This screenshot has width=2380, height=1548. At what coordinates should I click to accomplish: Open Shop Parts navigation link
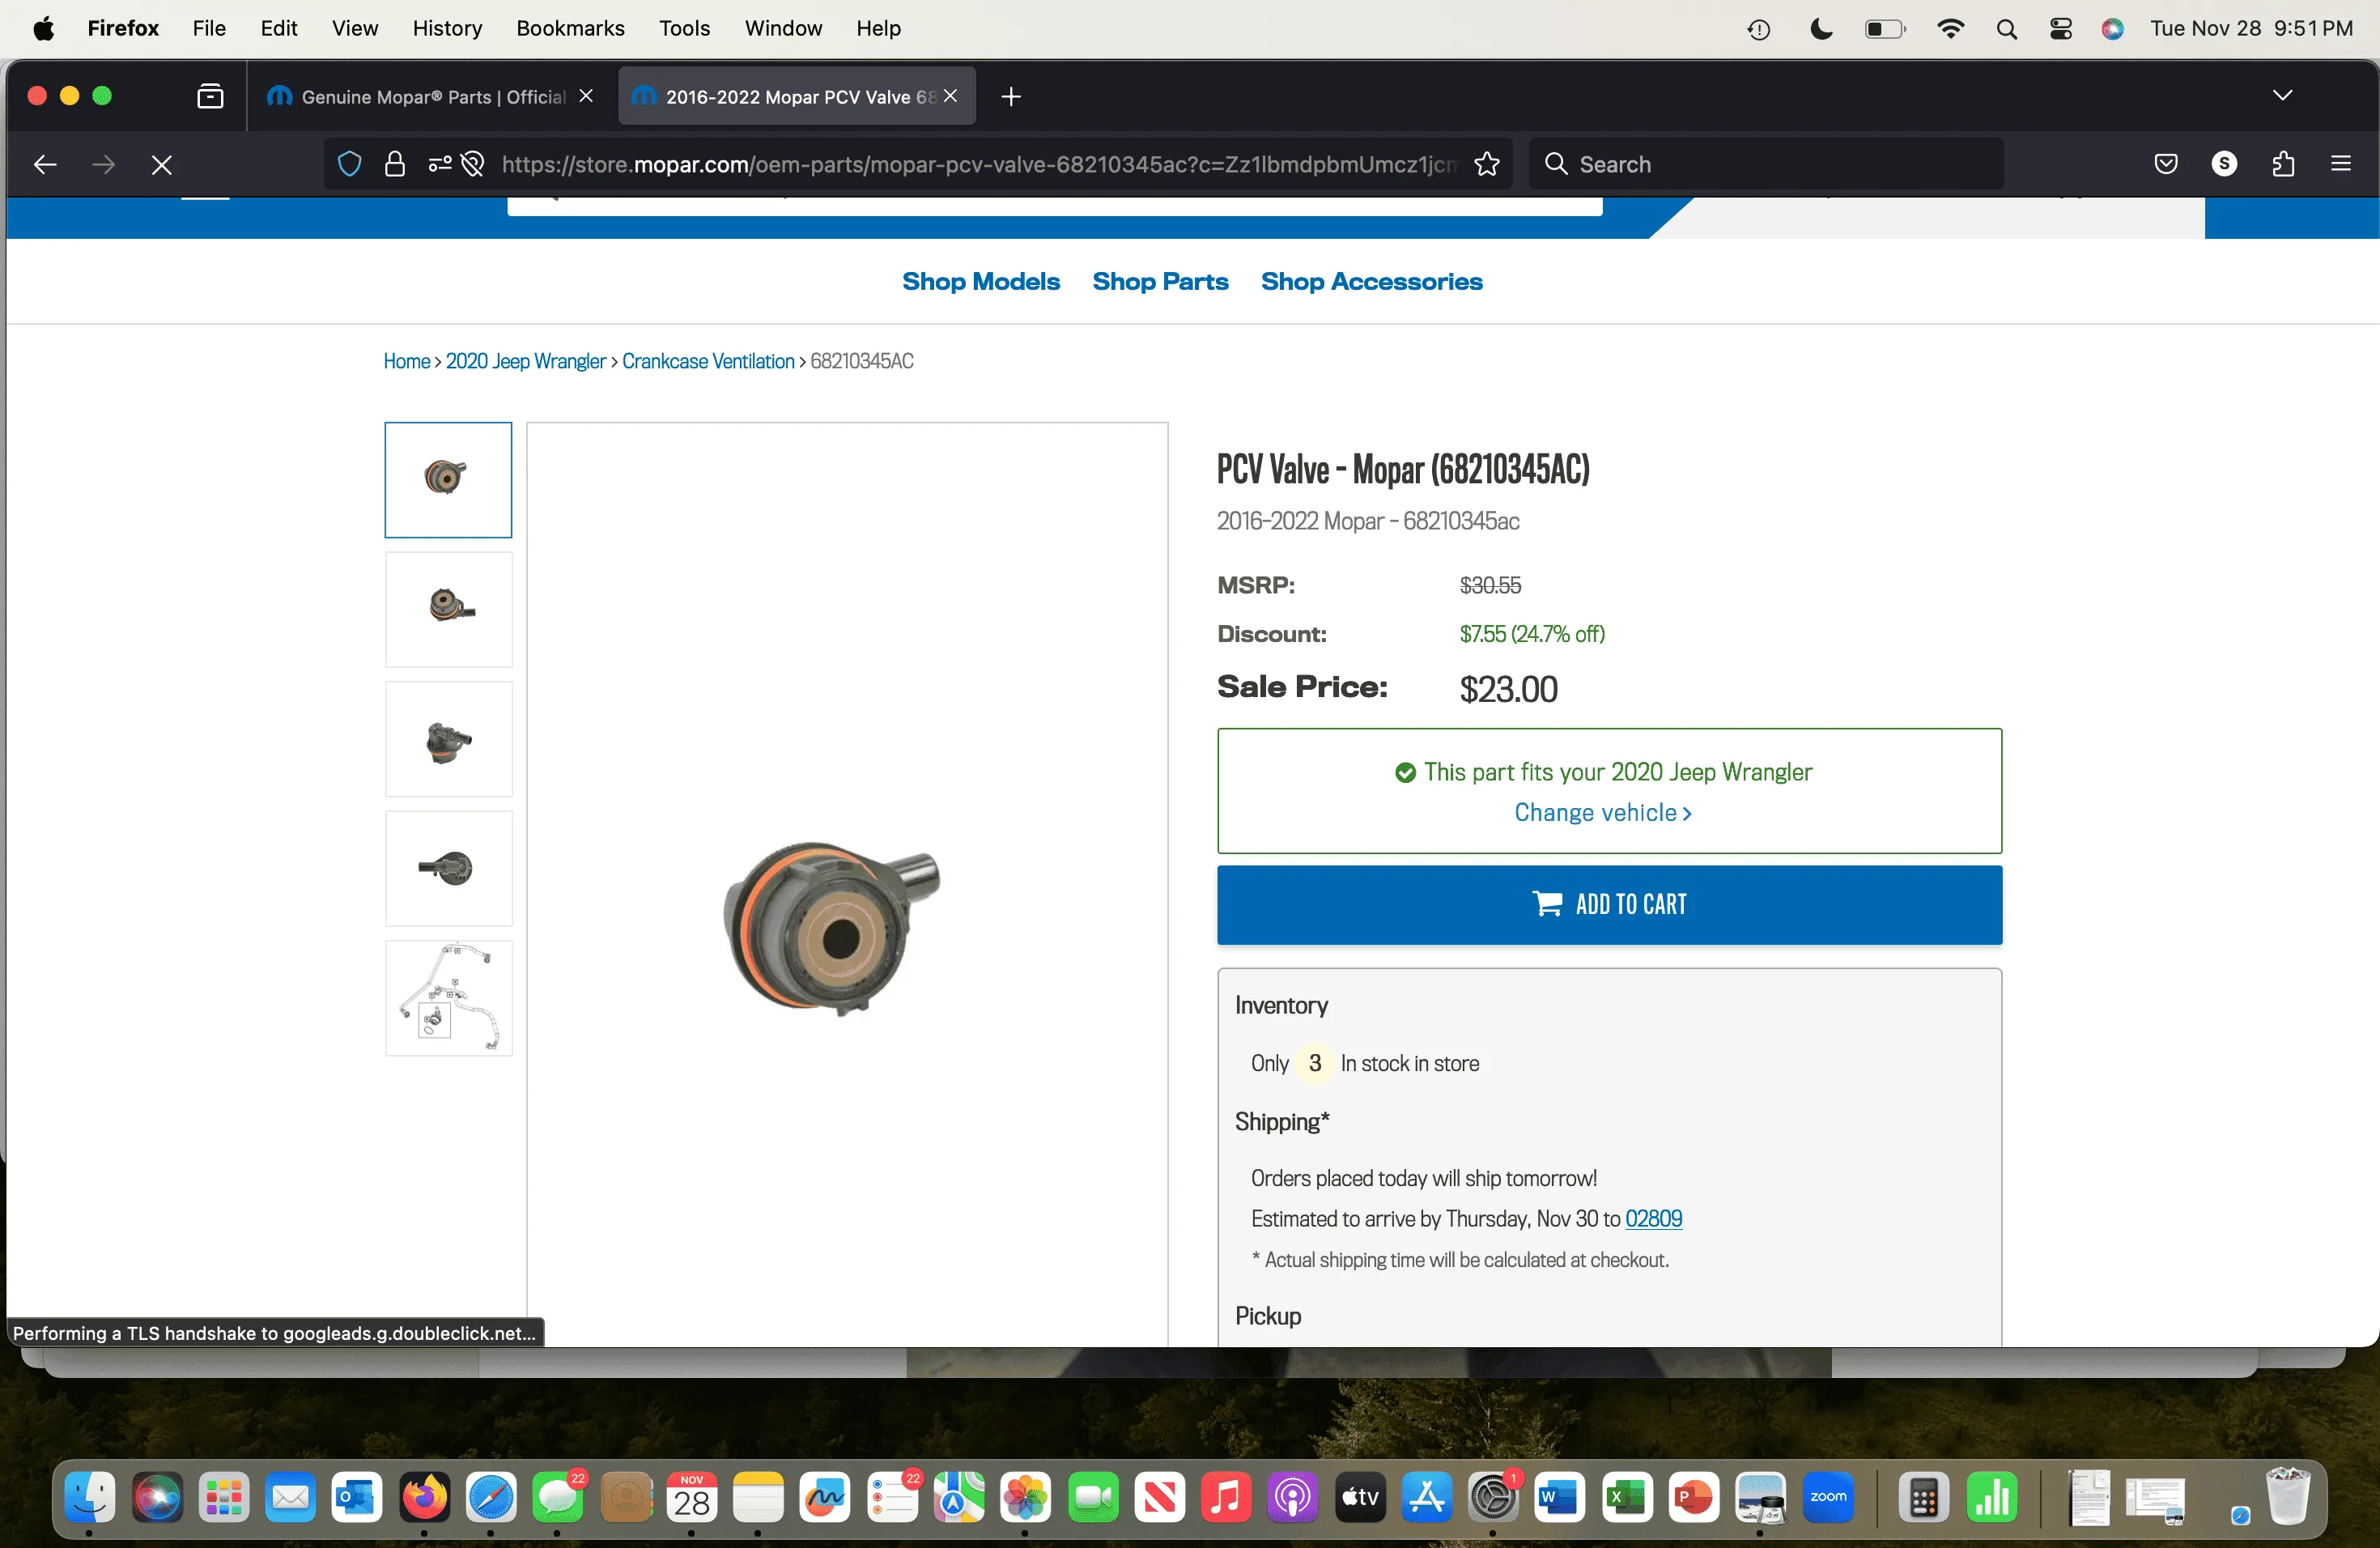[1160, 282]
